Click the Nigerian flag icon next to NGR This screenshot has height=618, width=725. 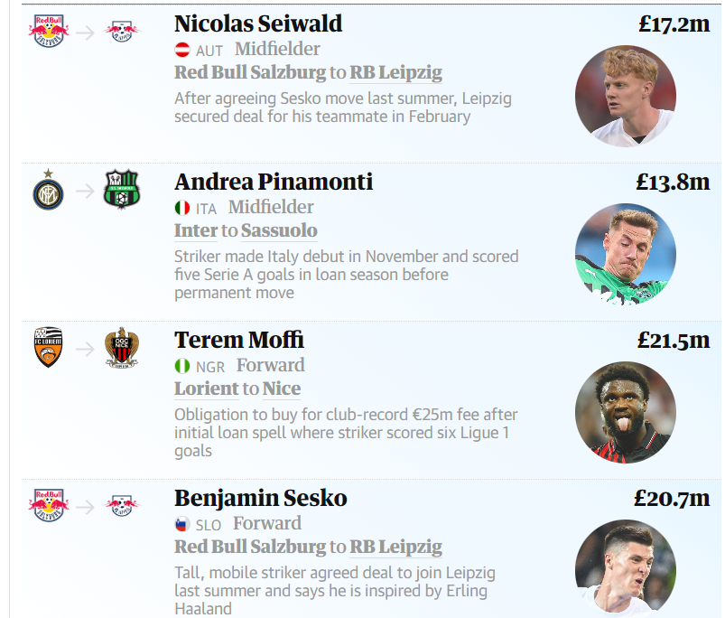tap(182, 366)
